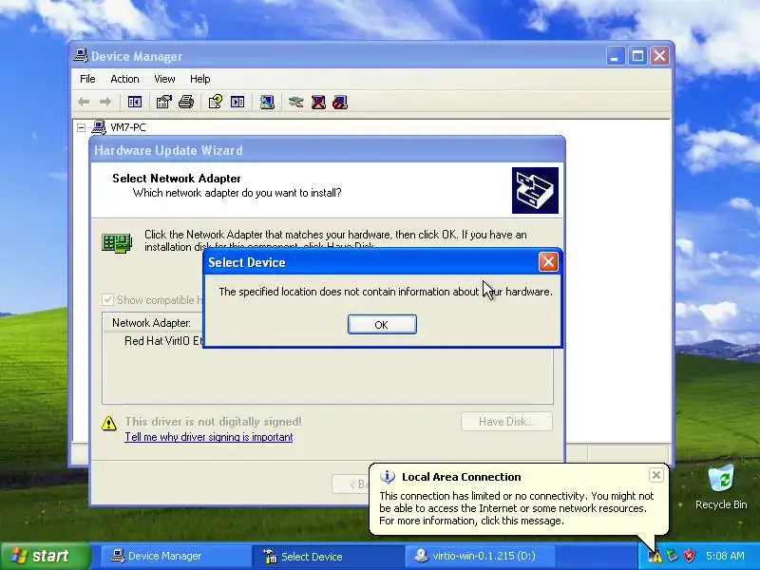Click the Network Adapter column header

click(x=151, y=323)
